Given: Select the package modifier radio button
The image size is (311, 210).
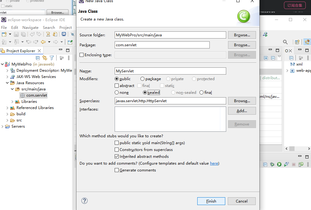Looking at the screenshot, I should [x=142, y=79].
